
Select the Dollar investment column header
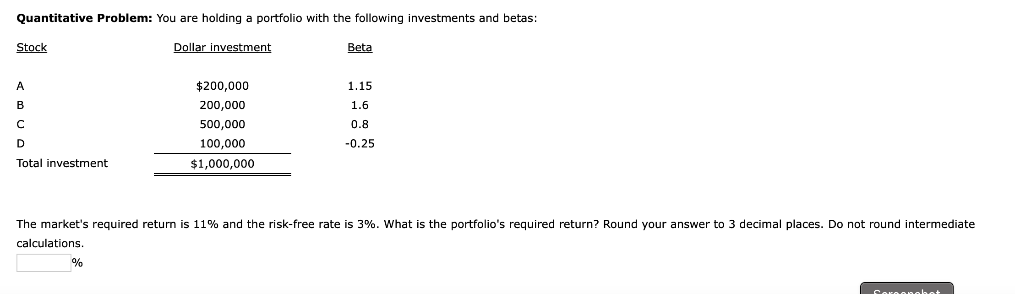222,48
